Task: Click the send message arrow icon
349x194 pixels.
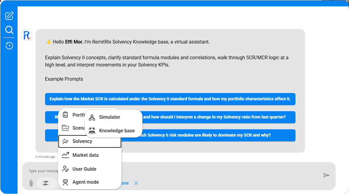Action: pos(326,175)
